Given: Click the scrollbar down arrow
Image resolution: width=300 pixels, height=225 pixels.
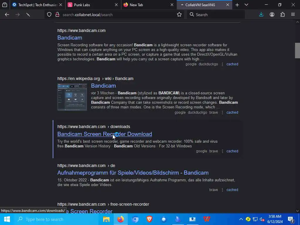Looking at the screenshot, I should tap(297, 211).
